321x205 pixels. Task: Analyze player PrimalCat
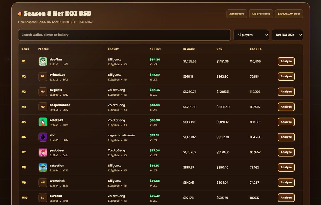point(286,77)
